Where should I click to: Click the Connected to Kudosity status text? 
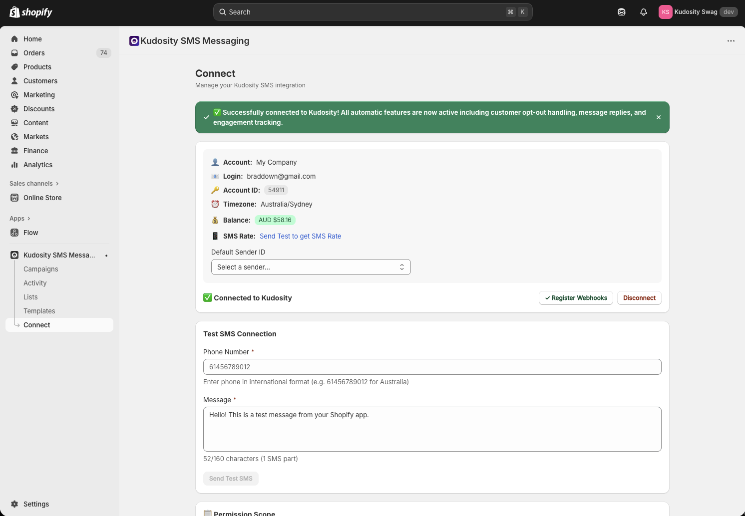pos(253,298)
